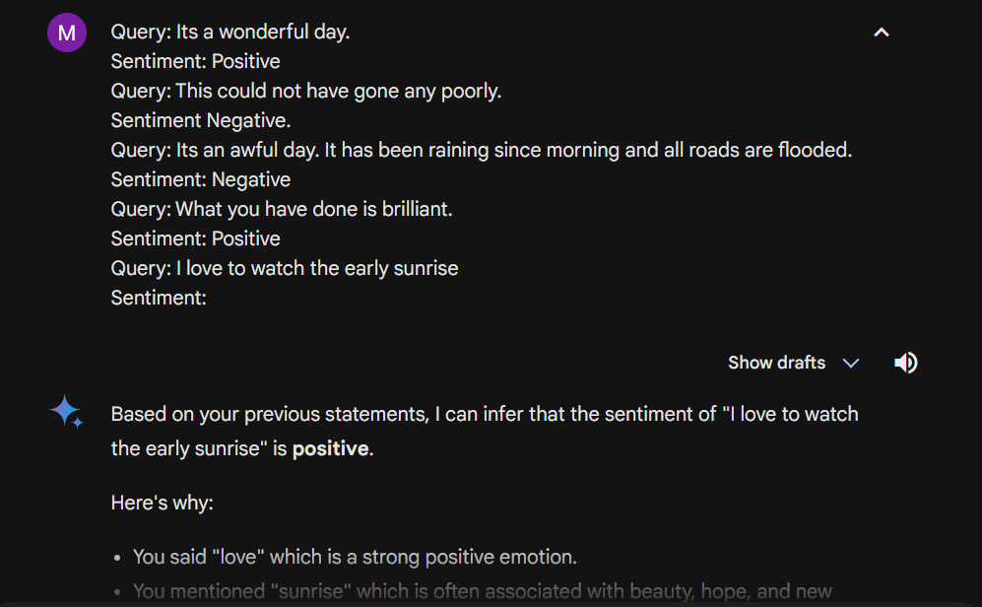Click the "Sentiment: Negative" line with the colon
Screen dimensions: 982x607
pos(200,179)
